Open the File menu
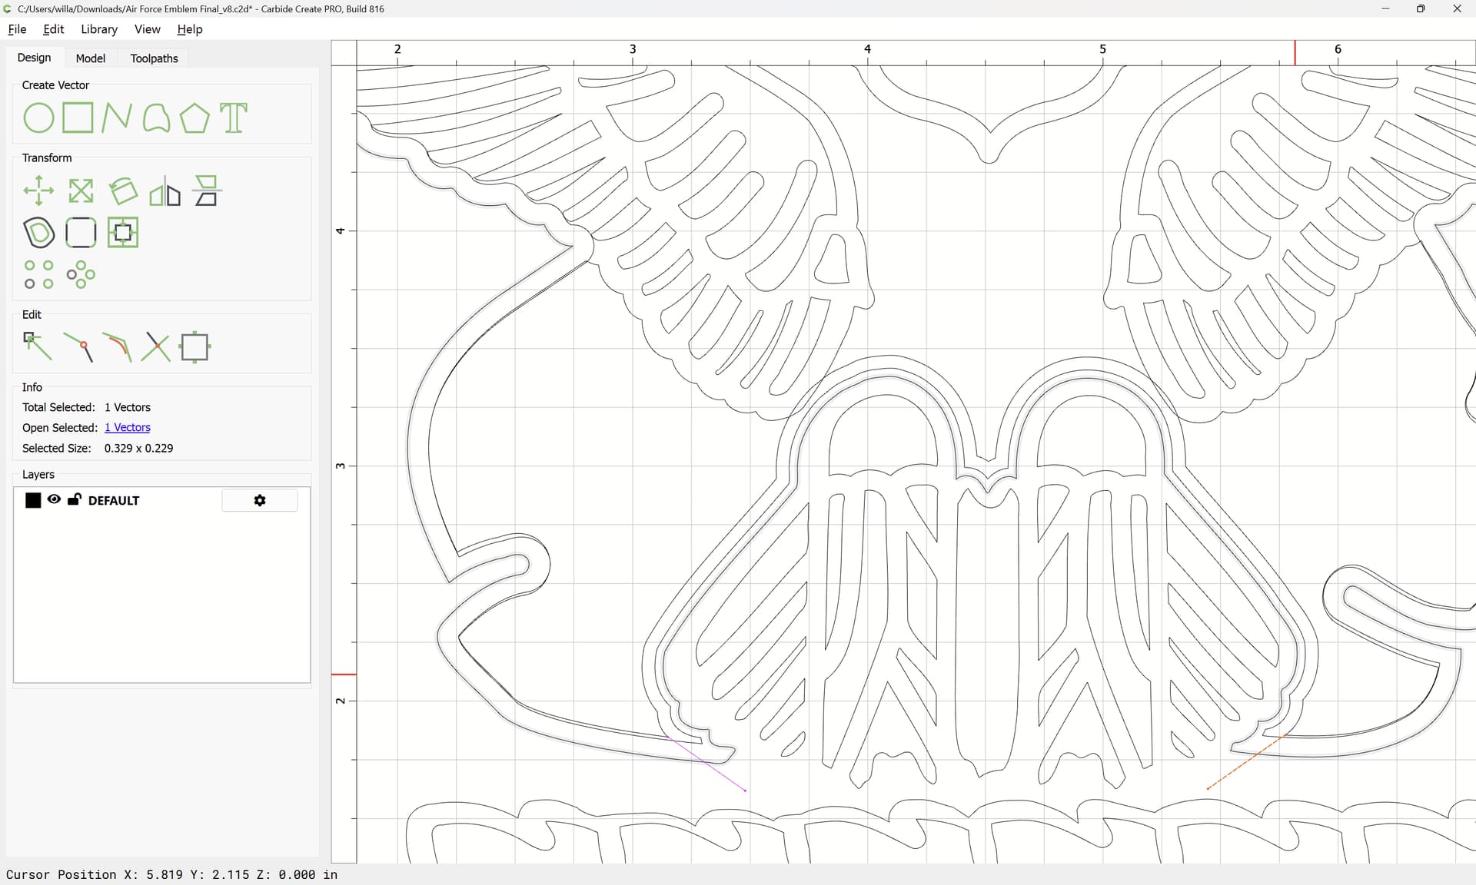Image resolution: width=1476 pixels, height=885 pixels. (x=17, y=29)
